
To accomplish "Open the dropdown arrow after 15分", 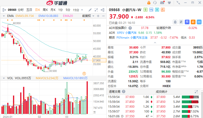I will tap(82, 10).
